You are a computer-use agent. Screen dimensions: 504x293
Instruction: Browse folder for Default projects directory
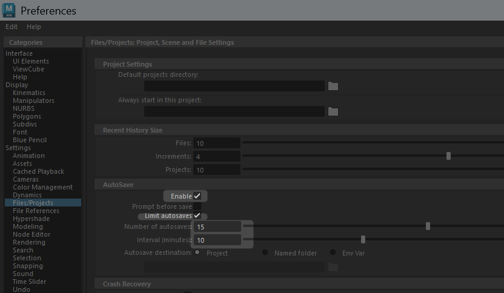coord(333,86)
